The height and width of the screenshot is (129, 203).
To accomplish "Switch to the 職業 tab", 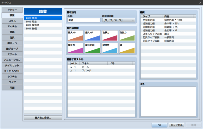I will point(12,15).
